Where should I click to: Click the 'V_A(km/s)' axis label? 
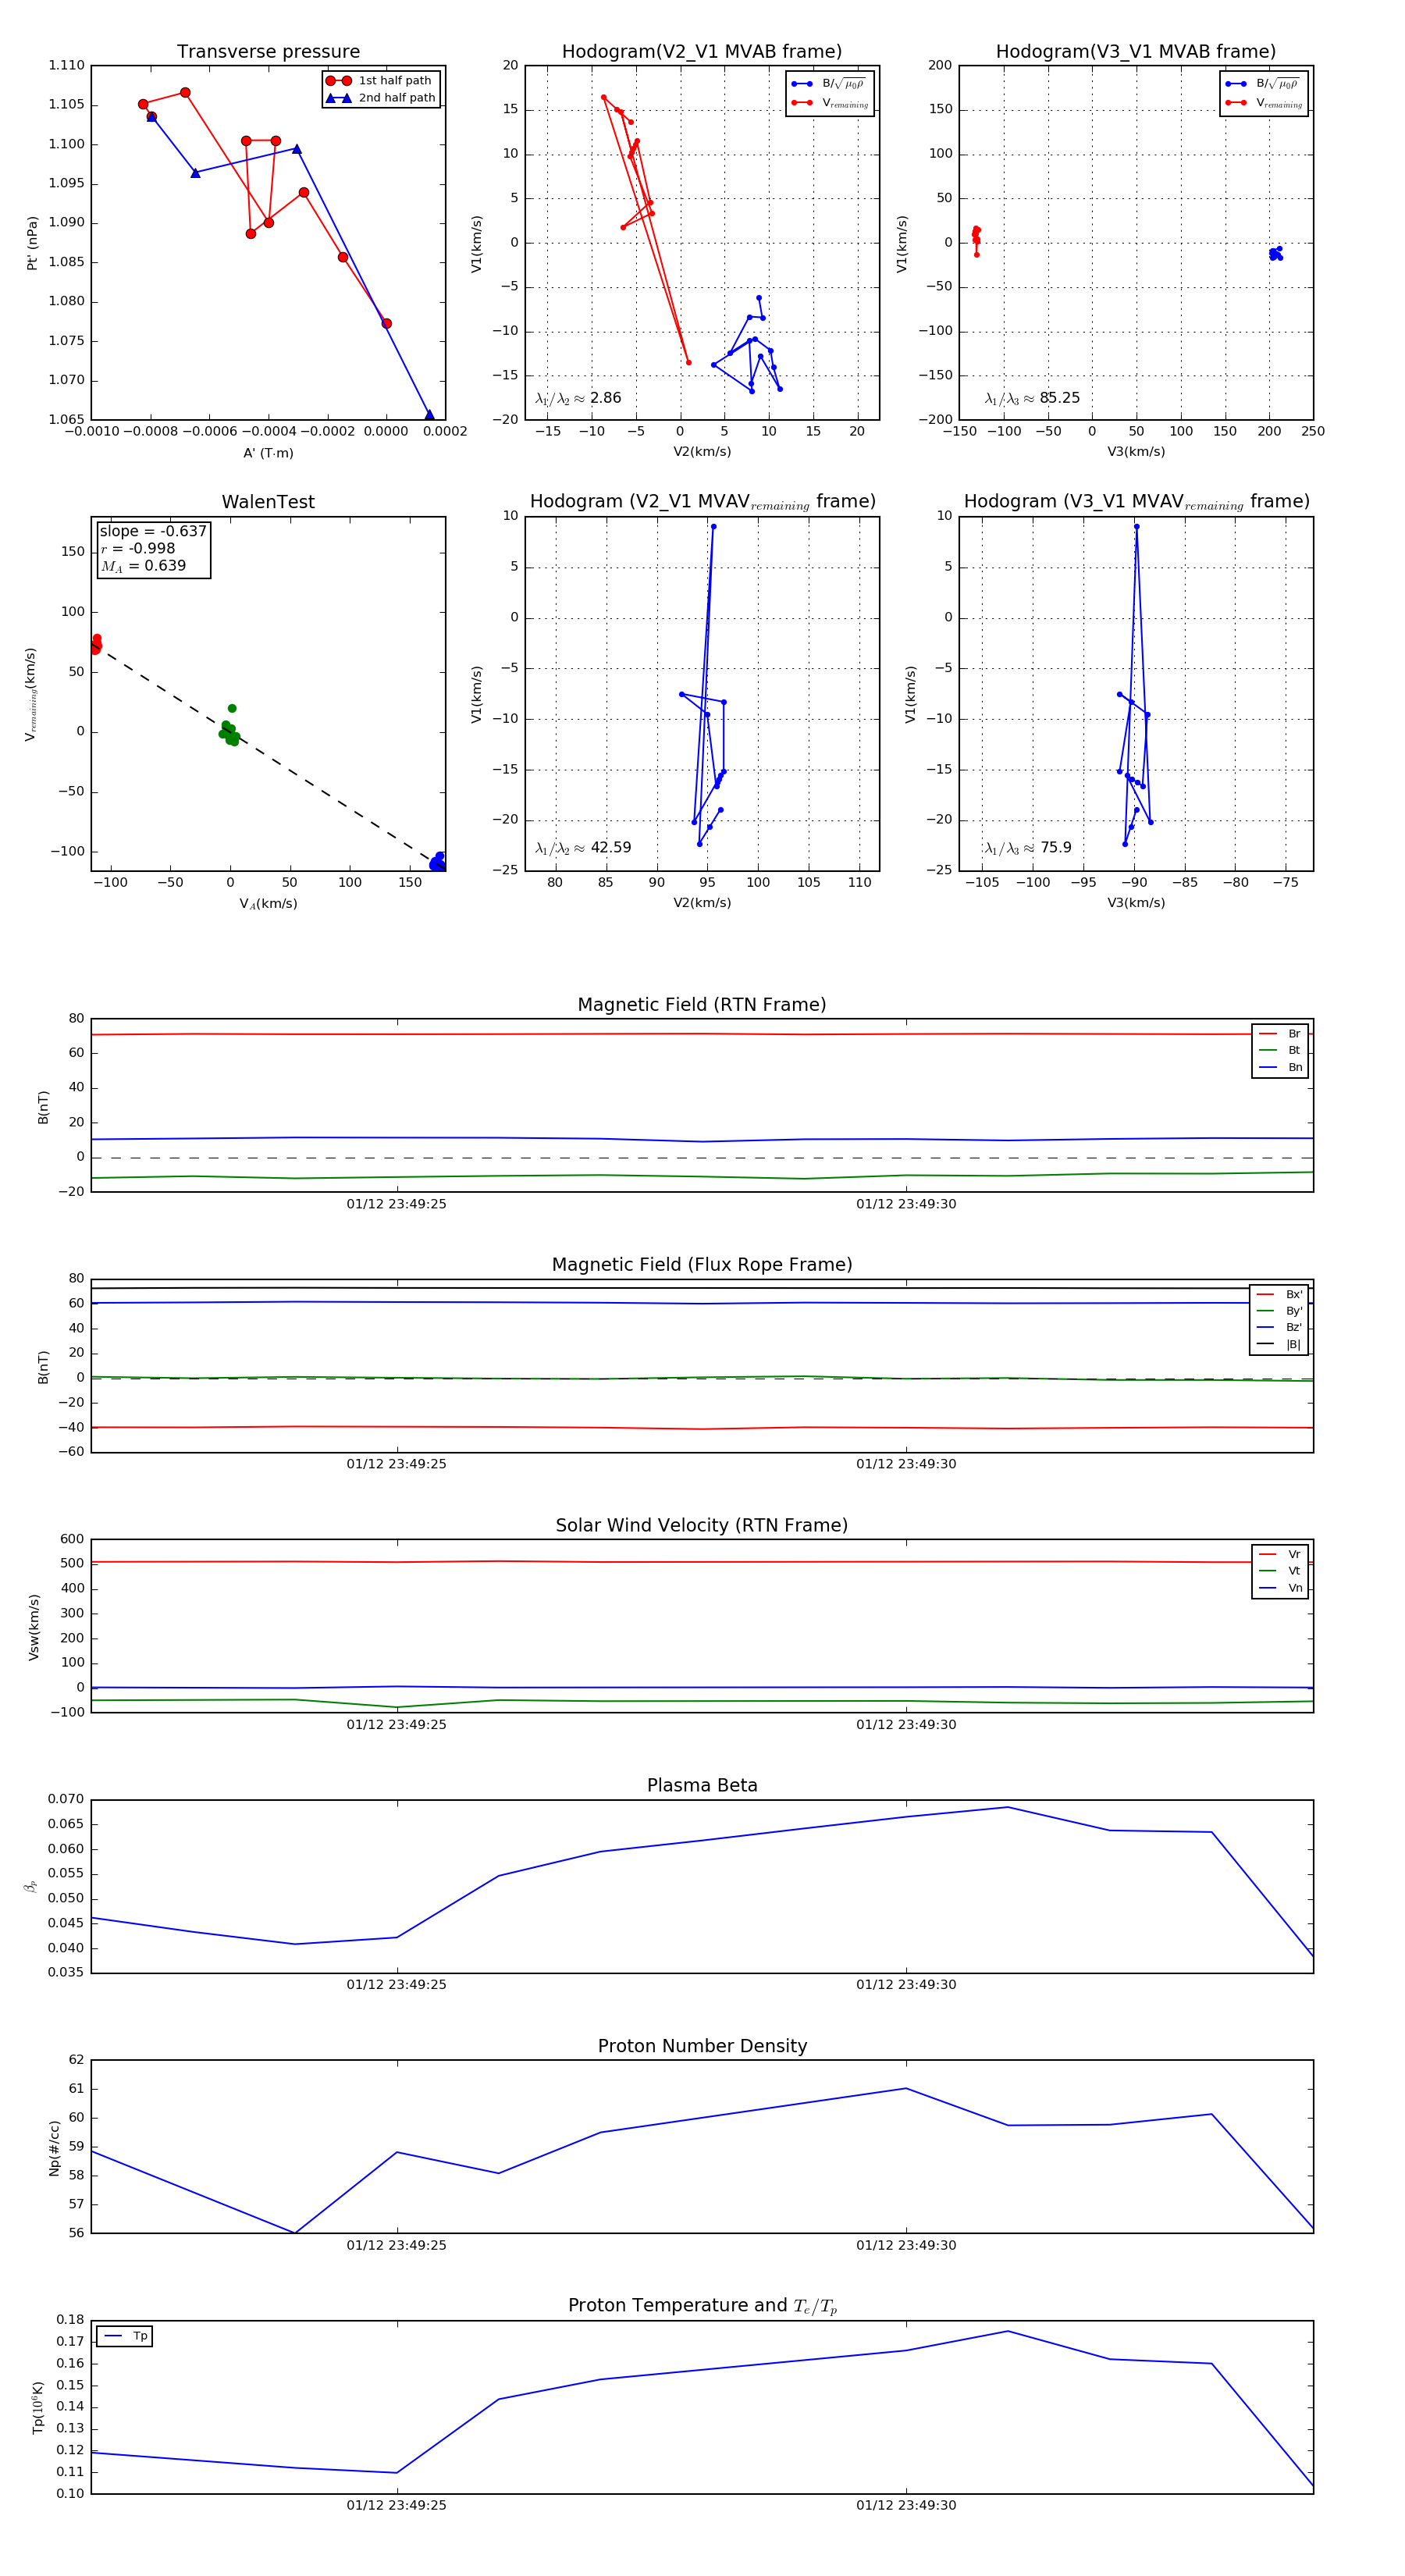point(268,904)
